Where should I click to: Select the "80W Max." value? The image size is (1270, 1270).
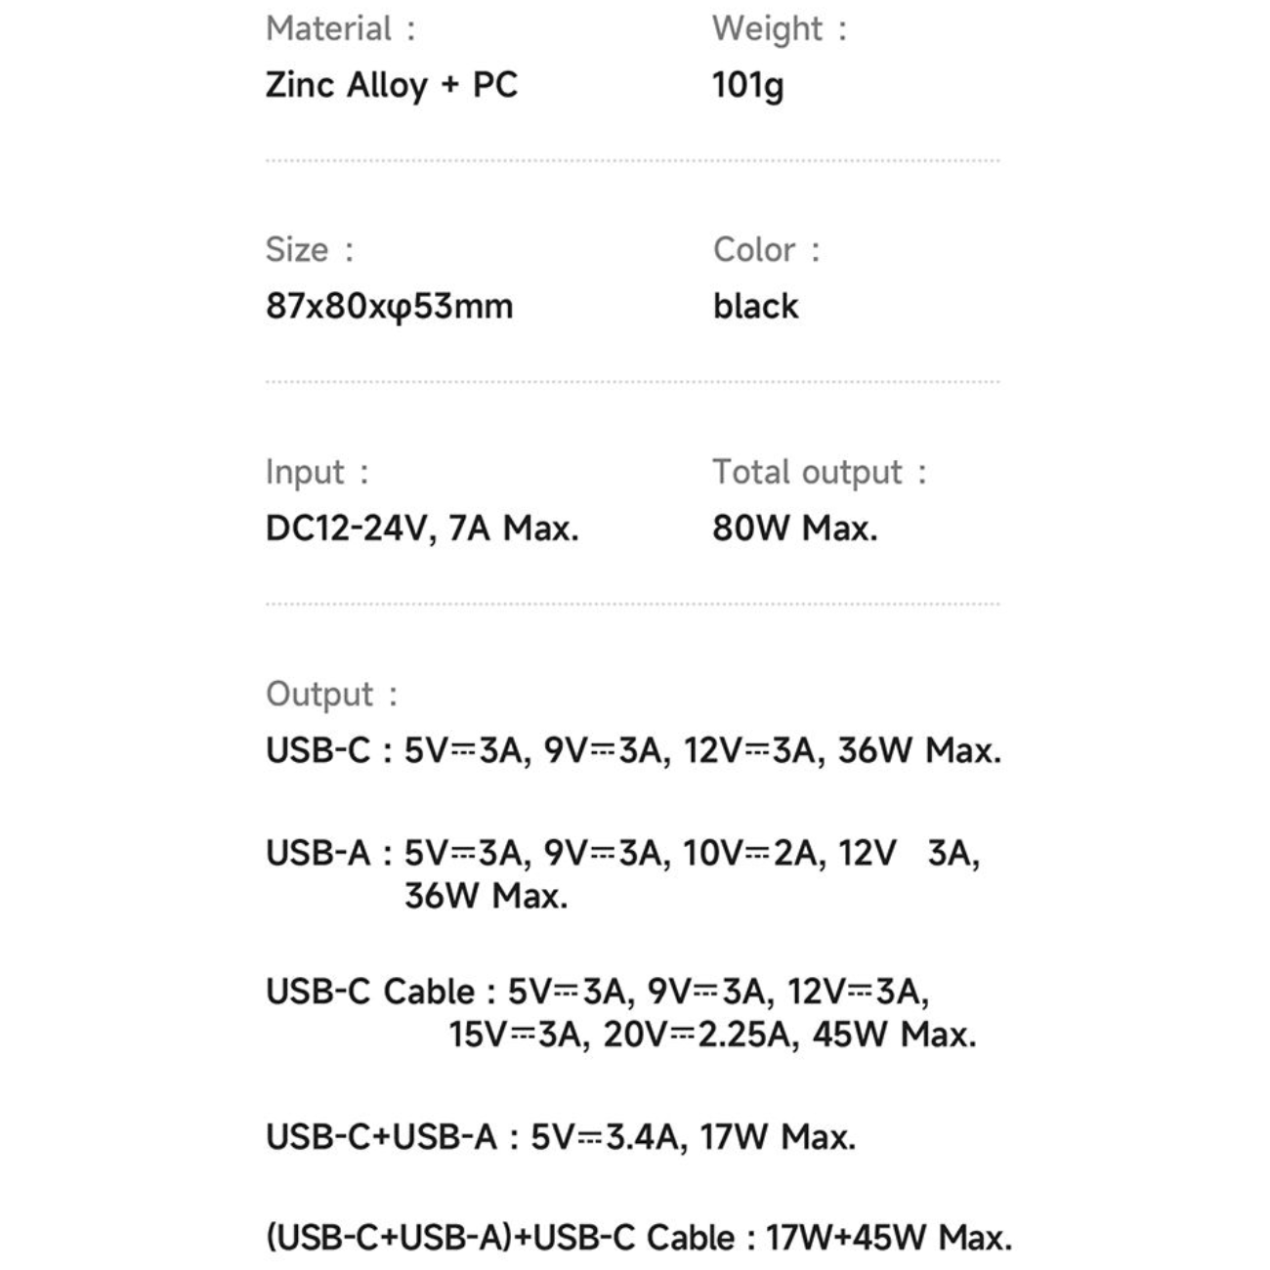[794, 529]
